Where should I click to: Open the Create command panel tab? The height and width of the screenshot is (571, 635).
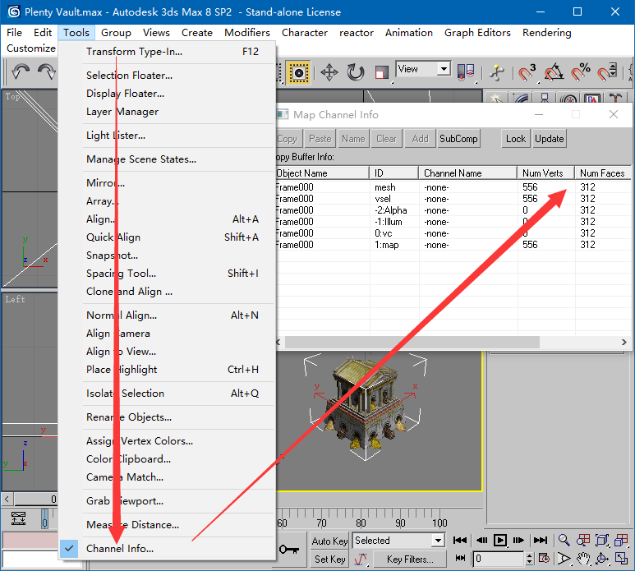point(496,99)
